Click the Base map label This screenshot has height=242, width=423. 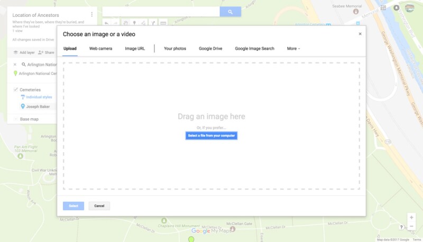pyautogui.click(x=29, y=119)
